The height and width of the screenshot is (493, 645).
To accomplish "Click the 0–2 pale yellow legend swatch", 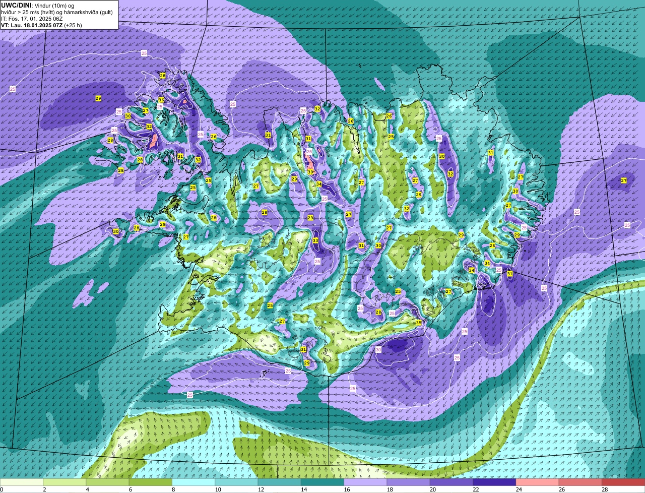I will (22, 482).
